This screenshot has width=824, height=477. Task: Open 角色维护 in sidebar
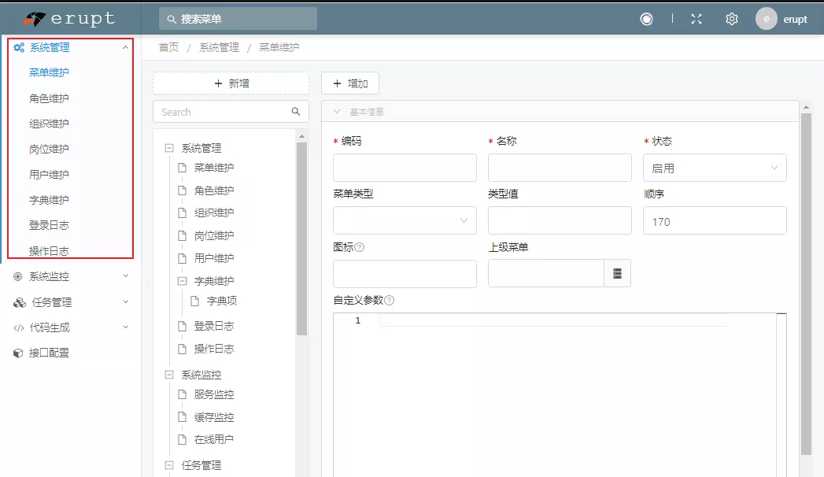[49, 98]
